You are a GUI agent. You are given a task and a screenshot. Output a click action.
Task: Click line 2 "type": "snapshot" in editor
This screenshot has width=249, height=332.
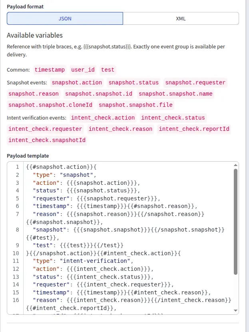[64, 175]
